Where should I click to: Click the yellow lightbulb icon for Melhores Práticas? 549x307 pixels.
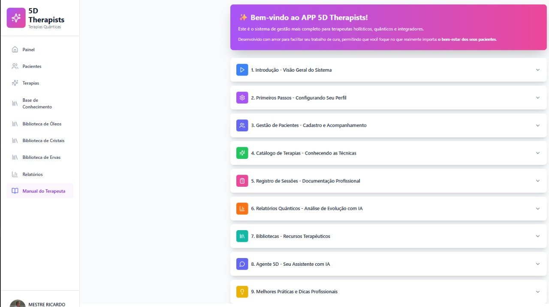pyautogui.click(x=242, y=292)
